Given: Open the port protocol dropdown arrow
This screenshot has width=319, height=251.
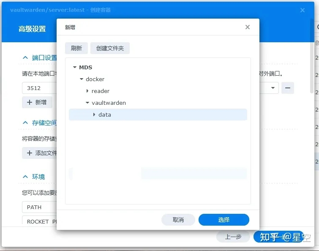Looking at the screenshot, I should tap(273, 88).
